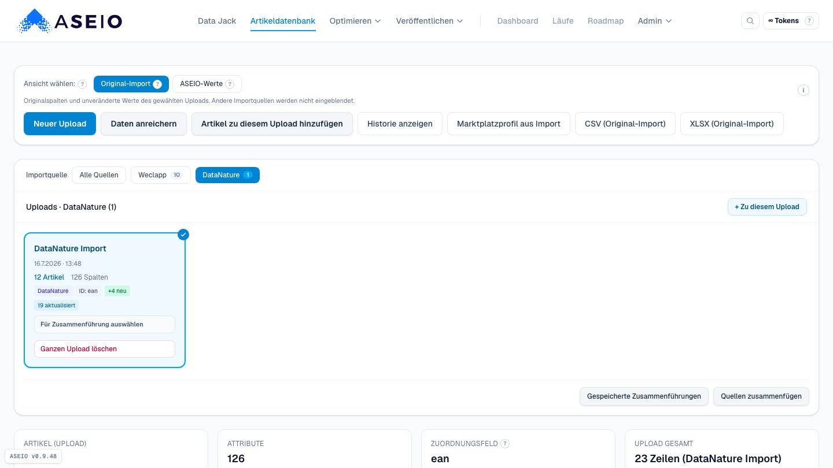Click + Zu diesem Upload button
The image size is (833, 468).
[x=767, y=207]
